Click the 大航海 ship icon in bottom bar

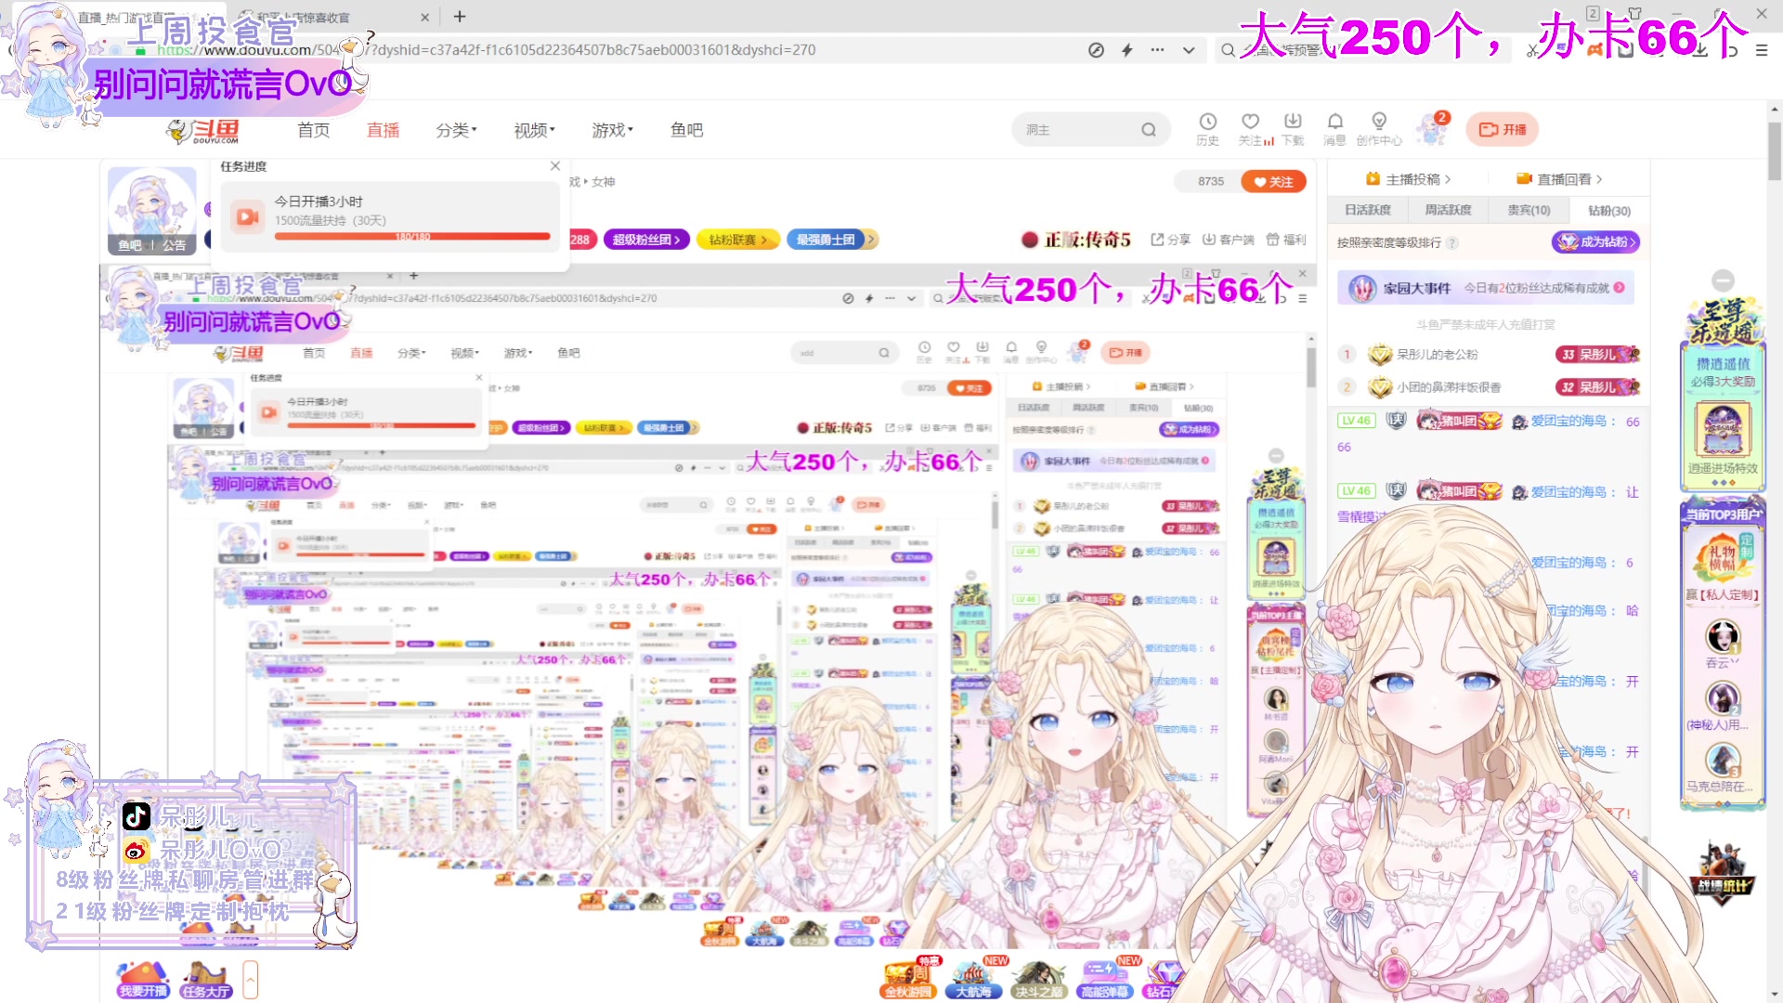click(973, 978)
